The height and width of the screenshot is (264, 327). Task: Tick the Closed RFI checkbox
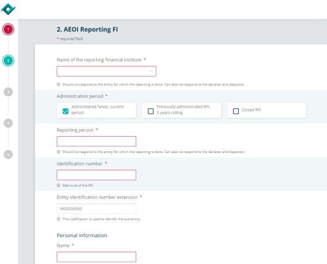[236, 111]
